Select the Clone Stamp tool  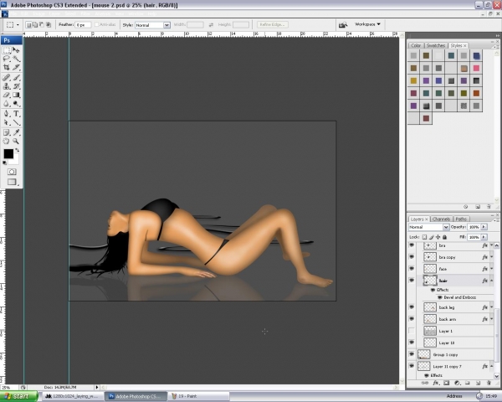click(7, 86)
